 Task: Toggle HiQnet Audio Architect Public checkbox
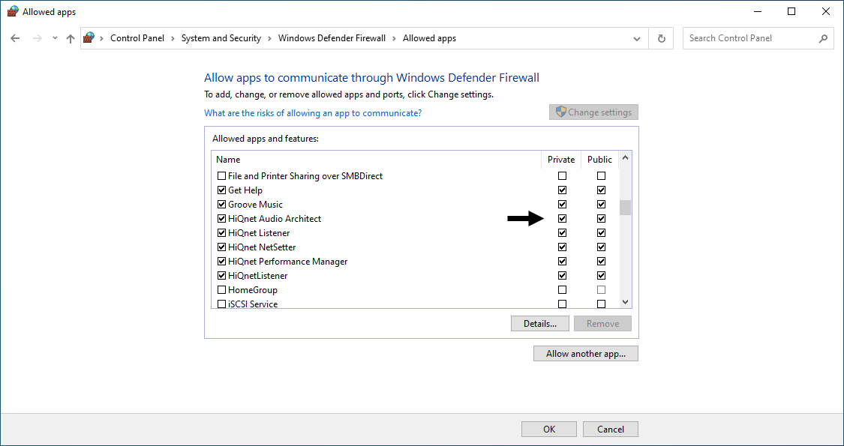[601, 218]
